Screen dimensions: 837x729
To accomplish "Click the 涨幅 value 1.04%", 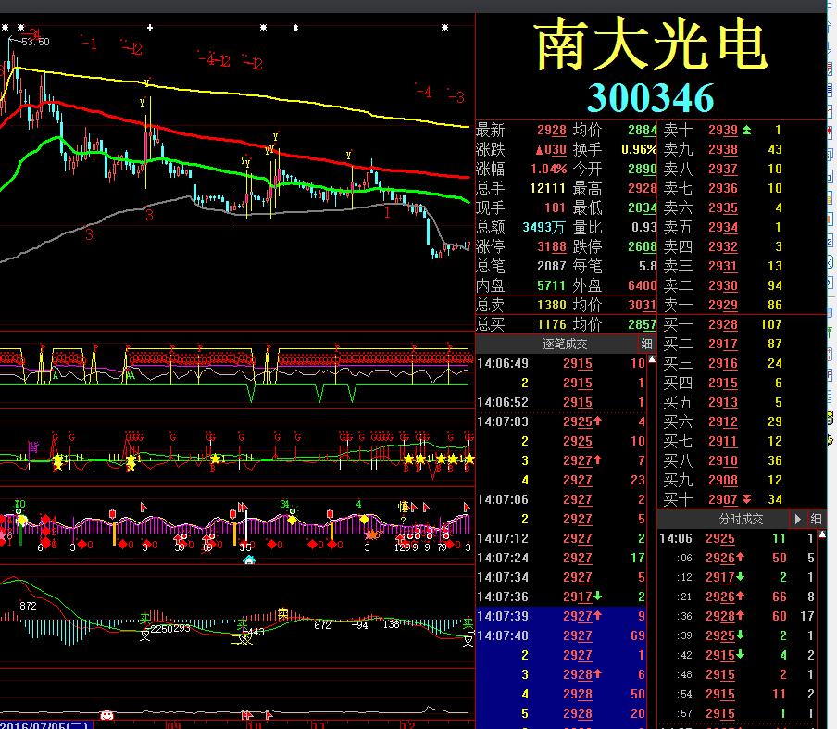I will (548, 170).
